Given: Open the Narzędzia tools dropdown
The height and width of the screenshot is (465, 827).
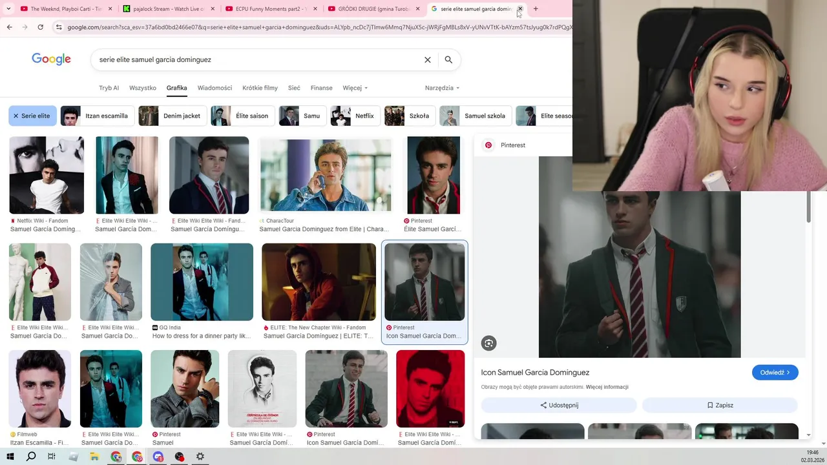Looking at the screenshot, I should pos(442,88).
